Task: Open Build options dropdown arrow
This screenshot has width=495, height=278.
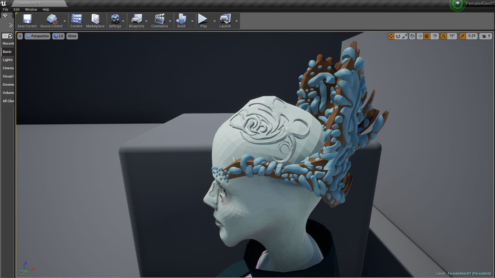Action: pyautogui.click(x=192, y=21)
